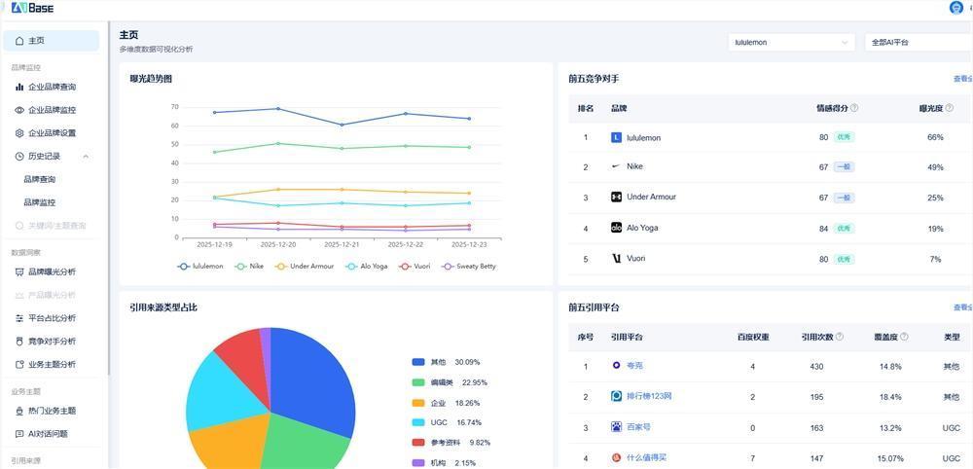Click the help icon beside 覆盖度 column
Image resolution: width=973 pixels, height=469 pixels.
click(904, 337)
